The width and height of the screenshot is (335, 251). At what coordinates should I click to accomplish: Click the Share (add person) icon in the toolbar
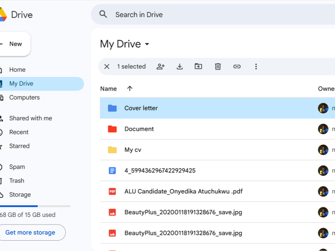click(160, 67)
